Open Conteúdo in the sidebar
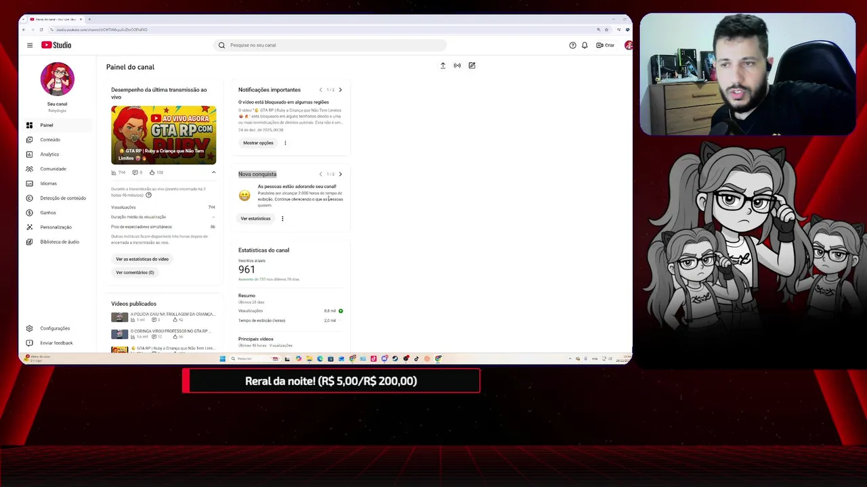 pyautogui.click(x=57, y=140)
